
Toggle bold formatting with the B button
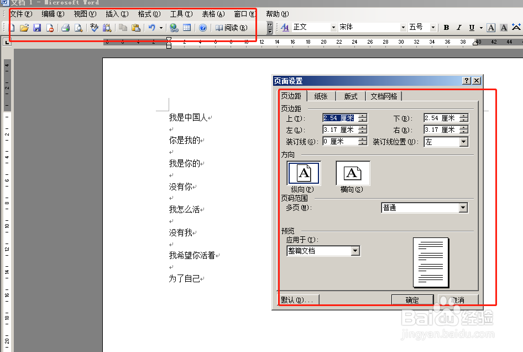coord(446,27)
